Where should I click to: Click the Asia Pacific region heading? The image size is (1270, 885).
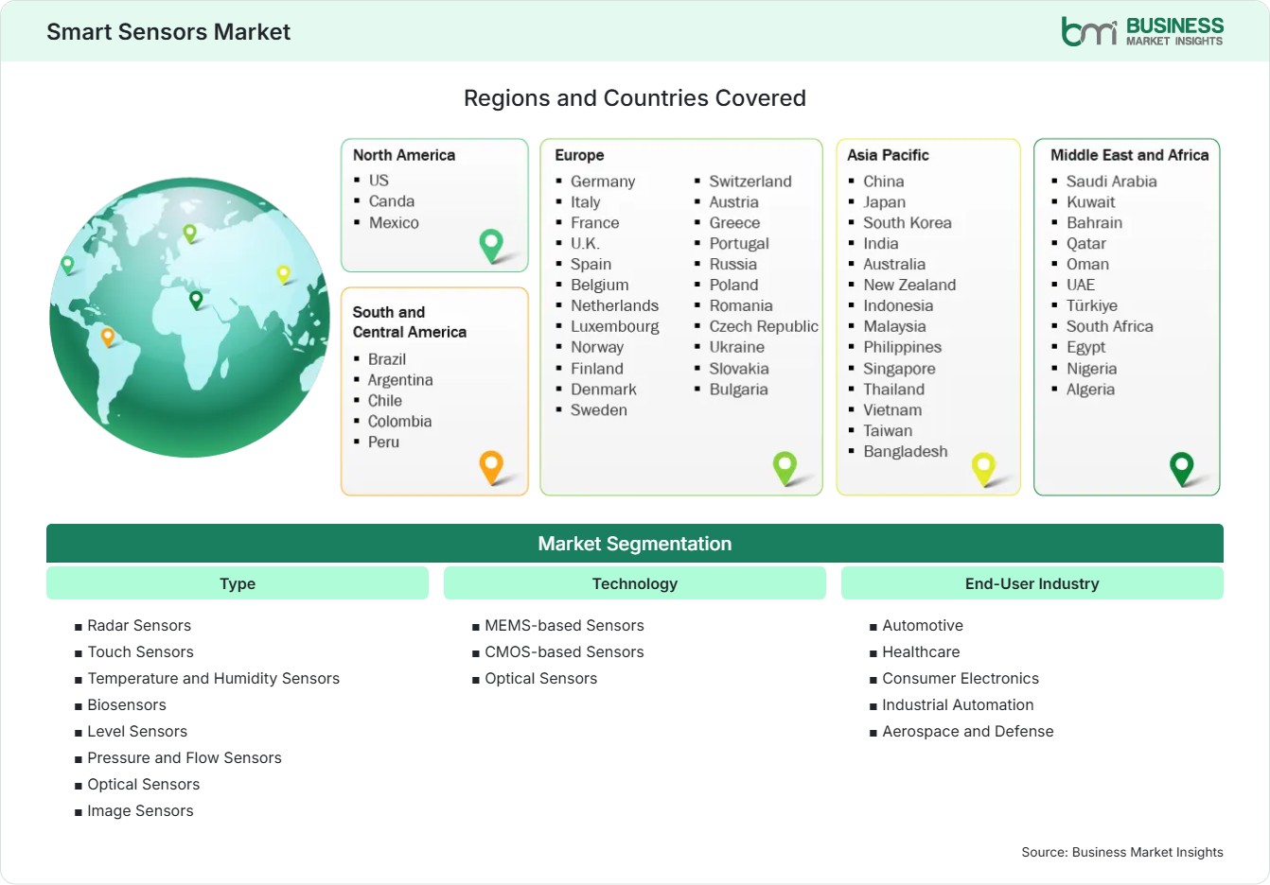click(x=888, y=155)
